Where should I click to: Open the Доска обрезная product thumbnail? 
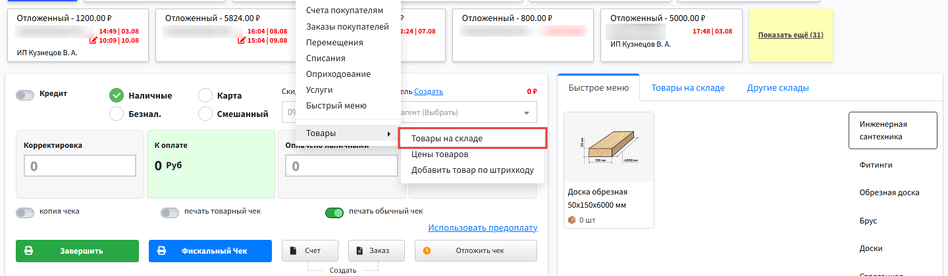609,147
